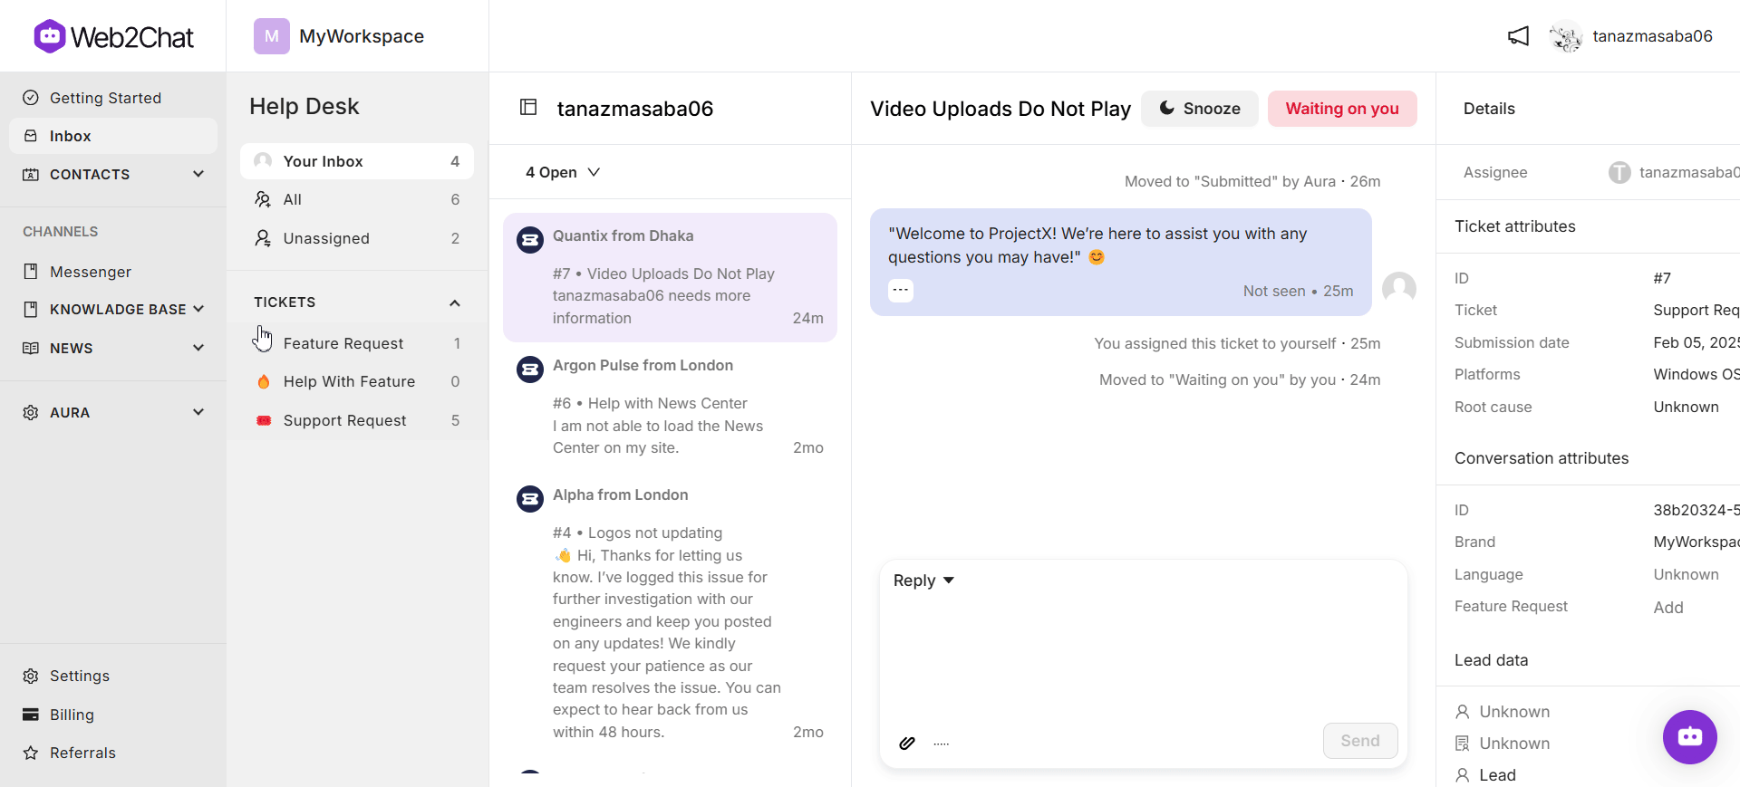Expand the AURA section chevron

[x=198, y=412]
